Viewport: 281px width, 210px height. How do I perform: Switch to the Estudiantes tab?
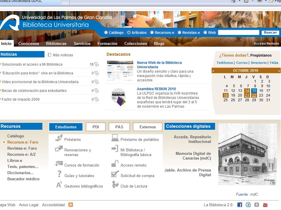point(66,127)
